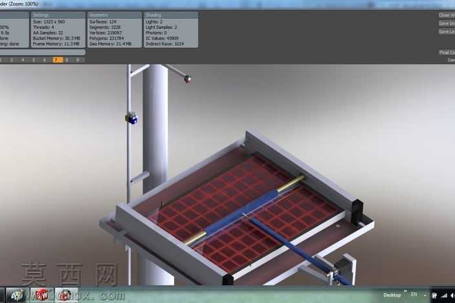
Task: Click the 'Lights: 2' entry
Action: point(154,22)
